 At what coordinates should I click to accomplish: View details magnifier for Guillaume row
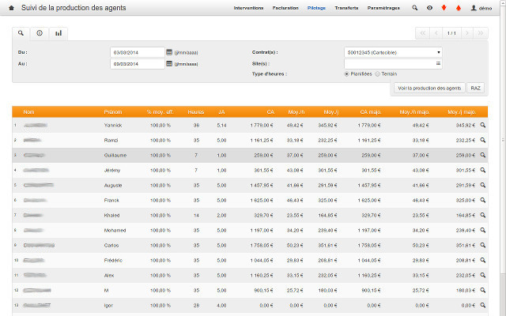[483, 155]
